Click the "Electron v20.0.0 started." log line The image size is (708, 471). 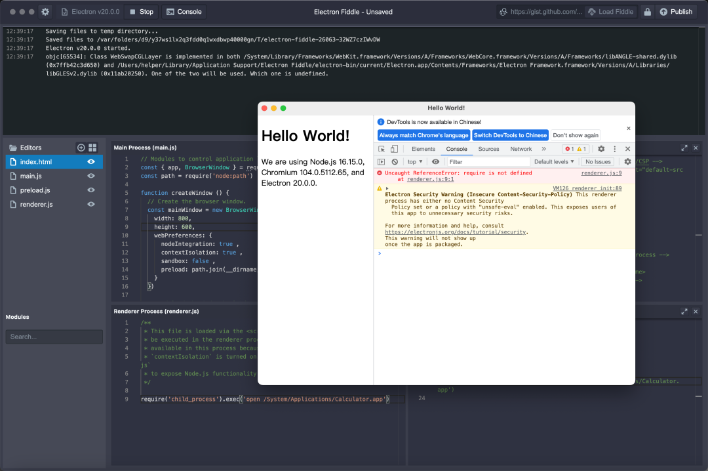click(x=88, y=49)
